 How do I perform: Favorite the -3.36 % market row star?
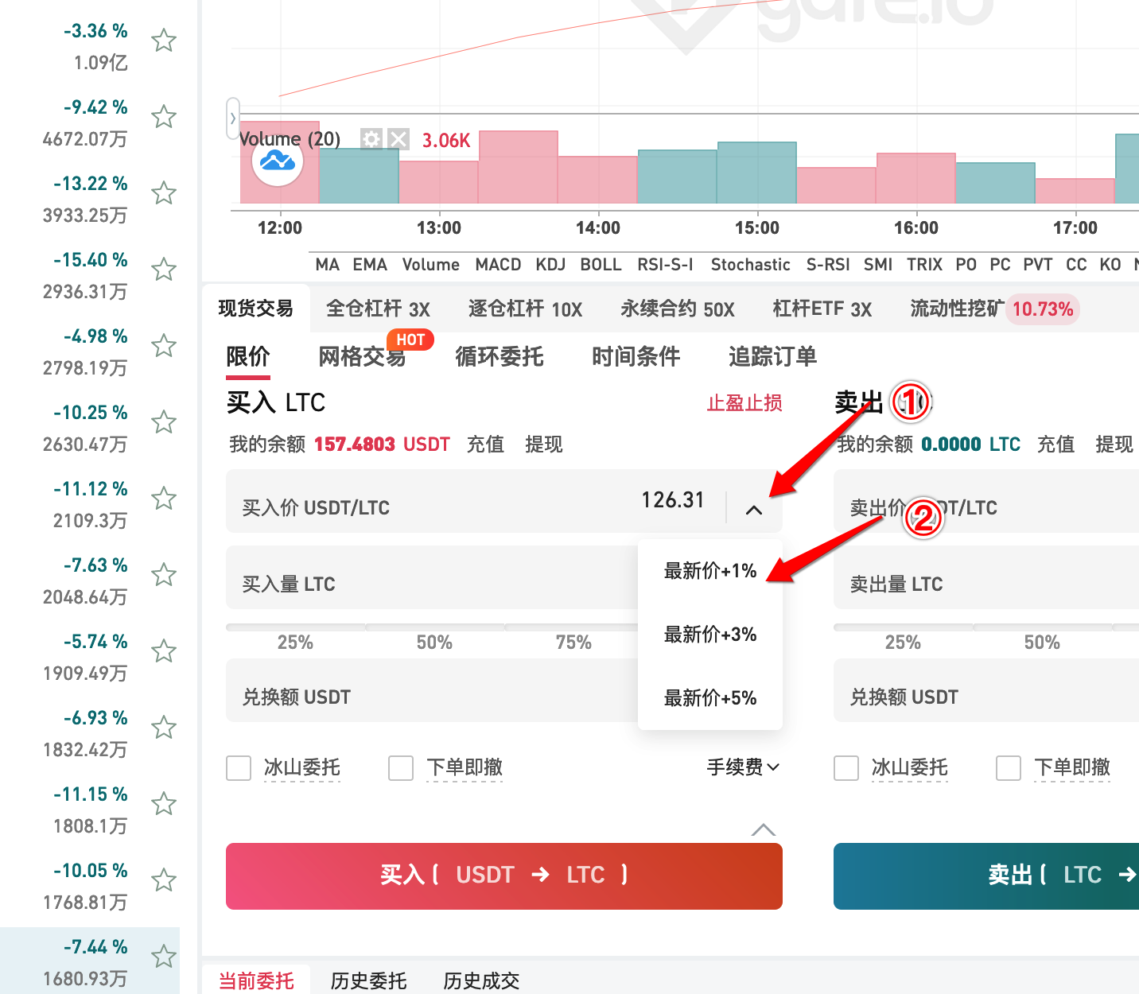tap(164, 41)
